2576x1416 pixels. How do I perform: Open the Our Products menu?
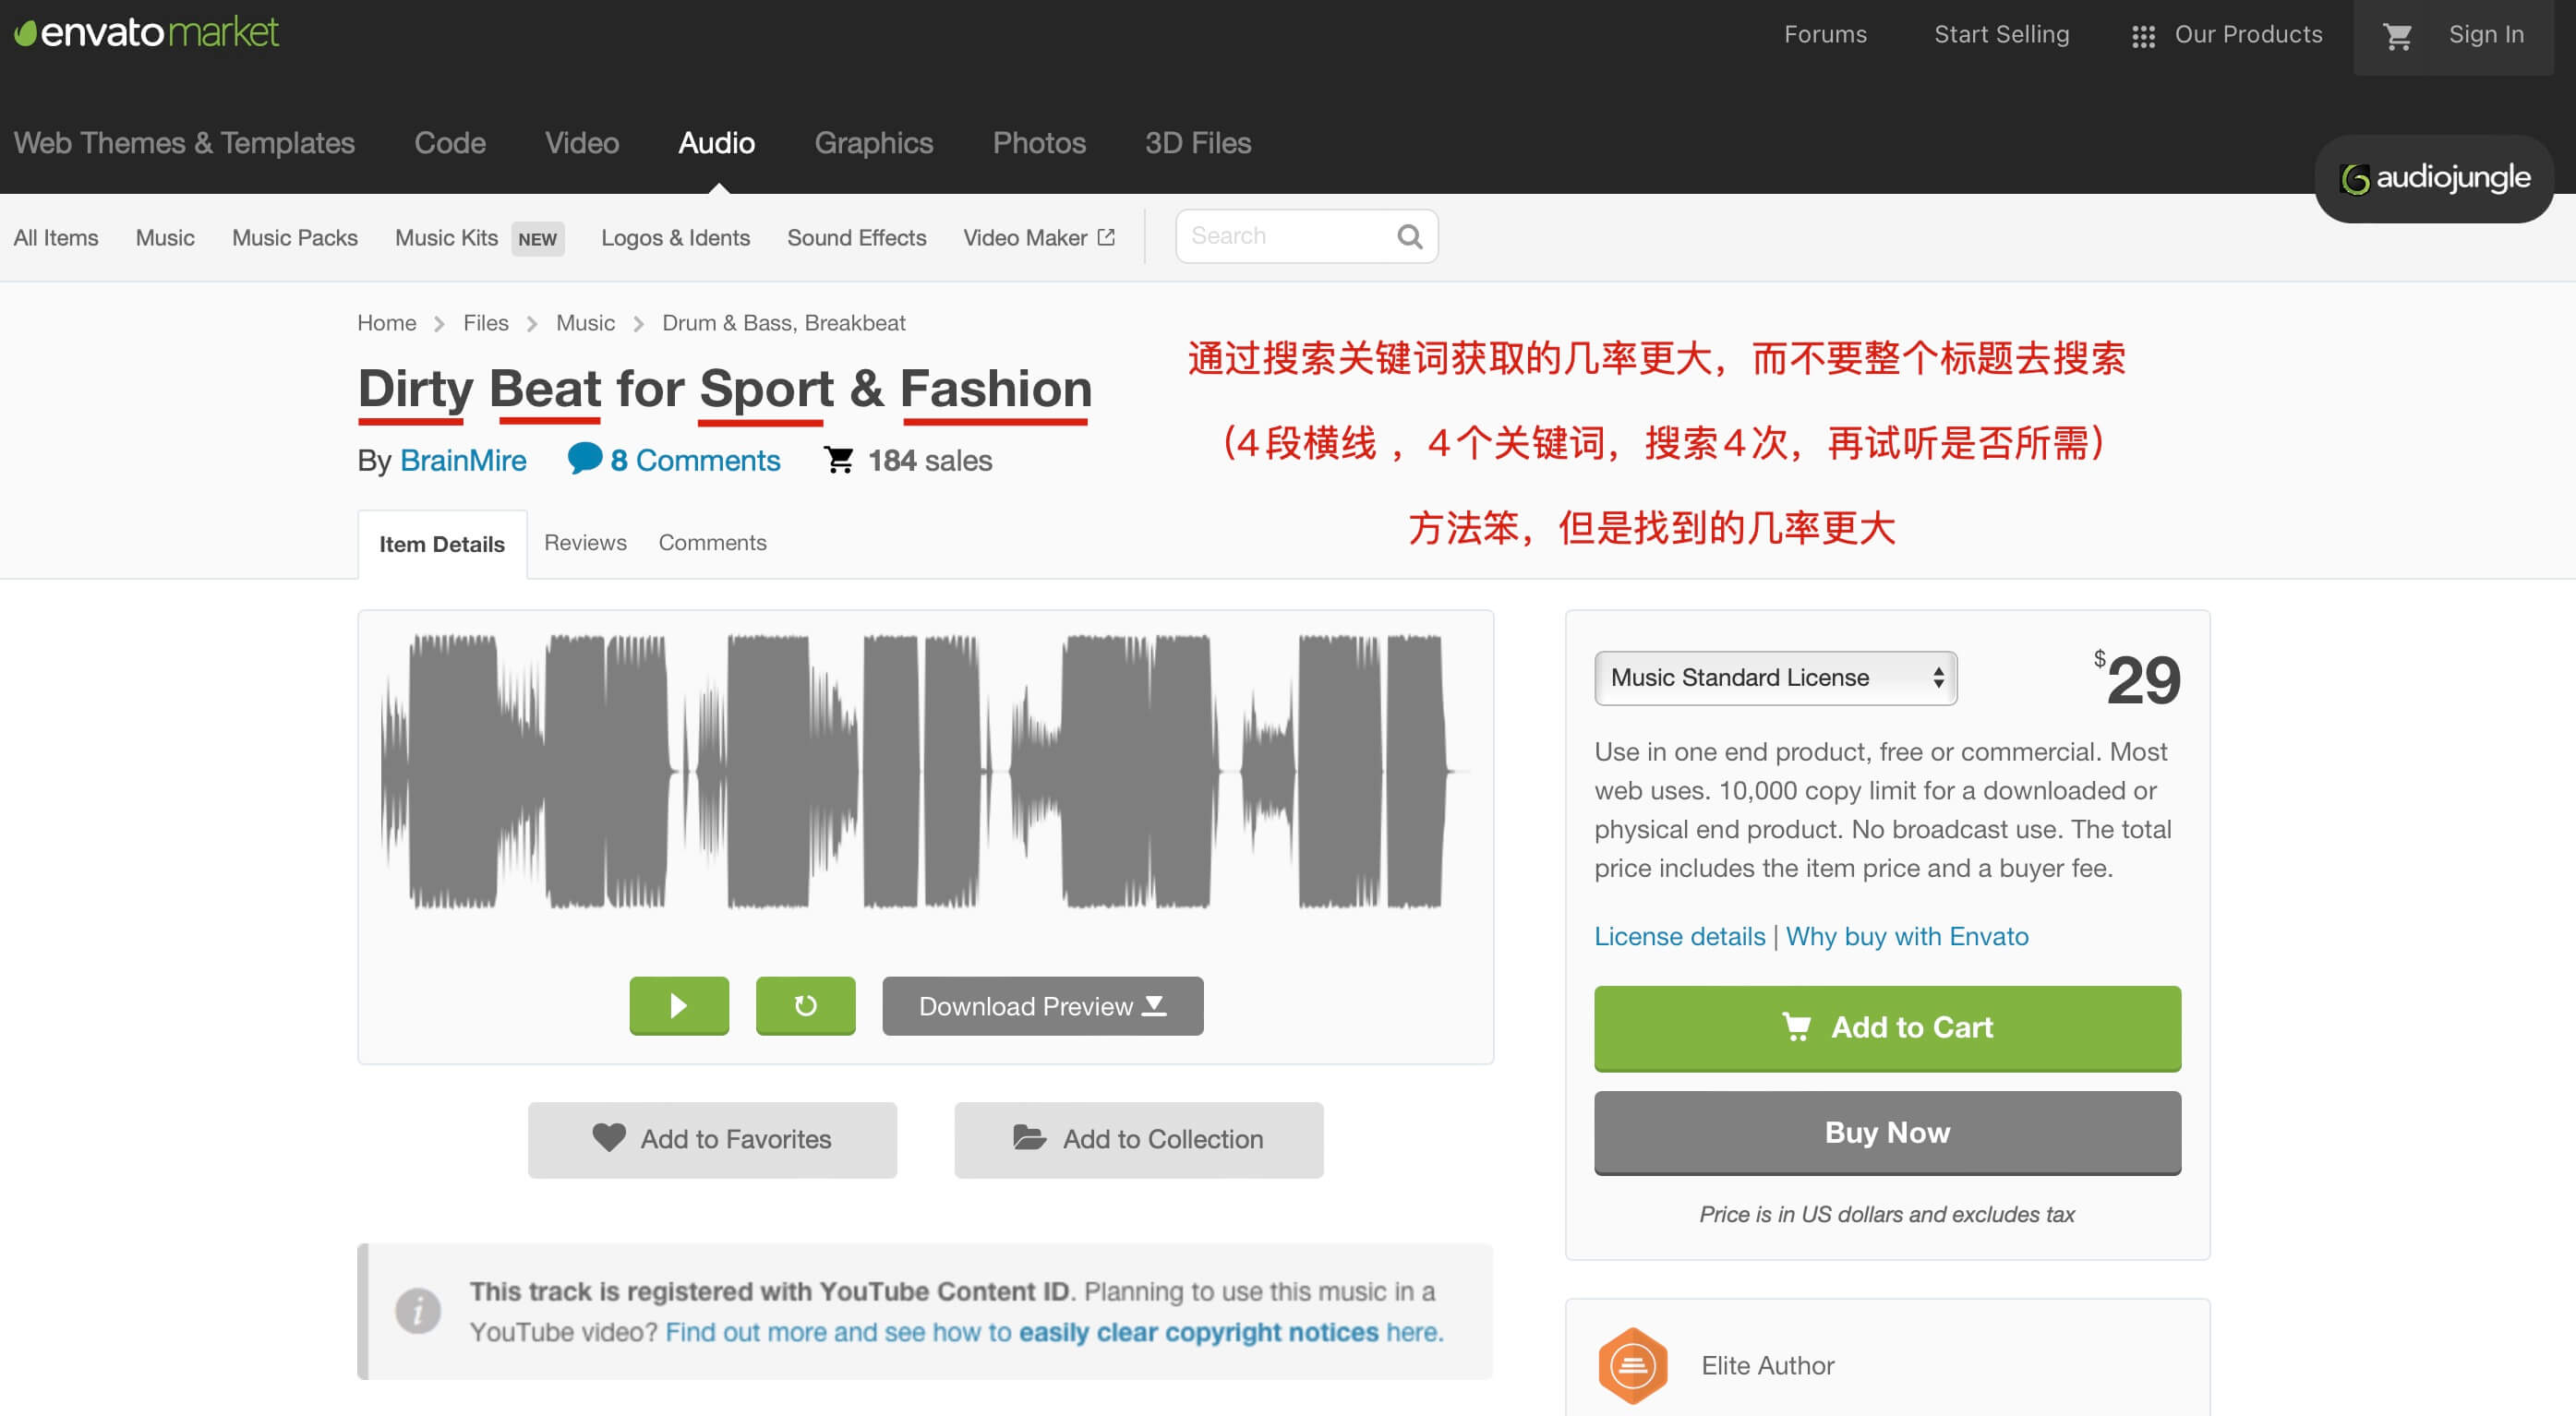pyautogui.click(x=2226, y=35)
